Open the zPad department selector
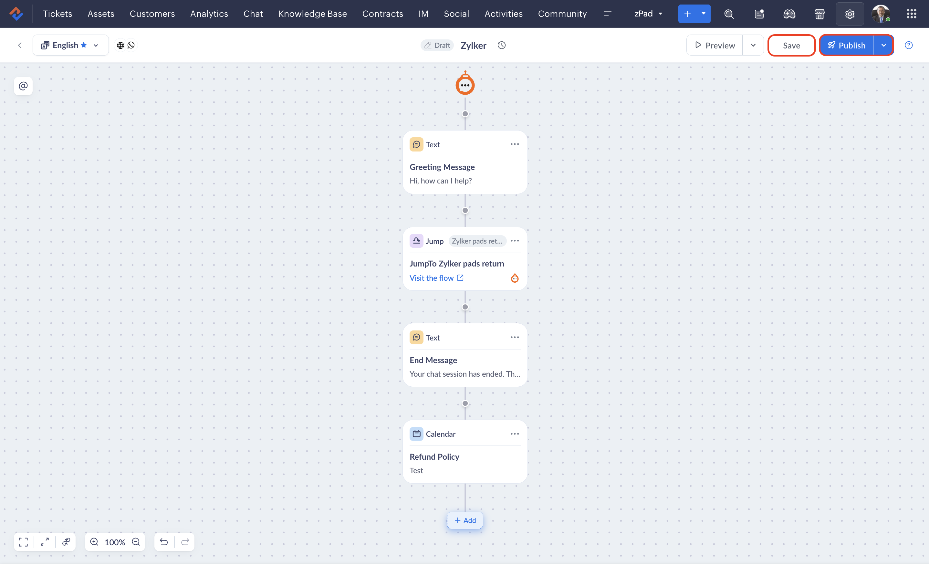The height and width of the screenshot is (564, 929). (x=648, y=14)
